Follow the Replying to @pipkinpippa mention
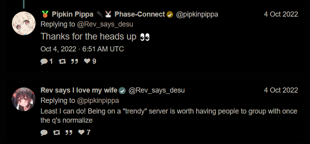The height and width of the screenshot is (144, 310). click(98, 100)
